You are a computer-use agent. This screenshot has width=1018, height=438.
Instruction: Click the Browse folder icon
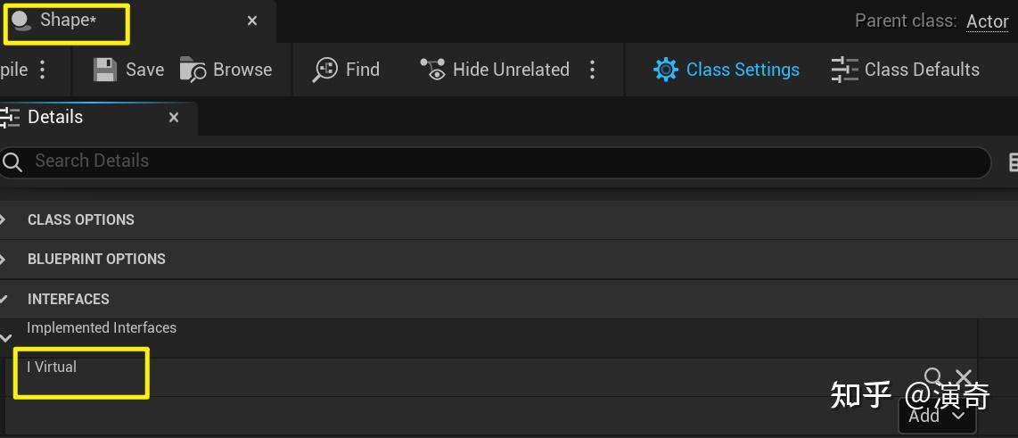click(x=193, y=70)
